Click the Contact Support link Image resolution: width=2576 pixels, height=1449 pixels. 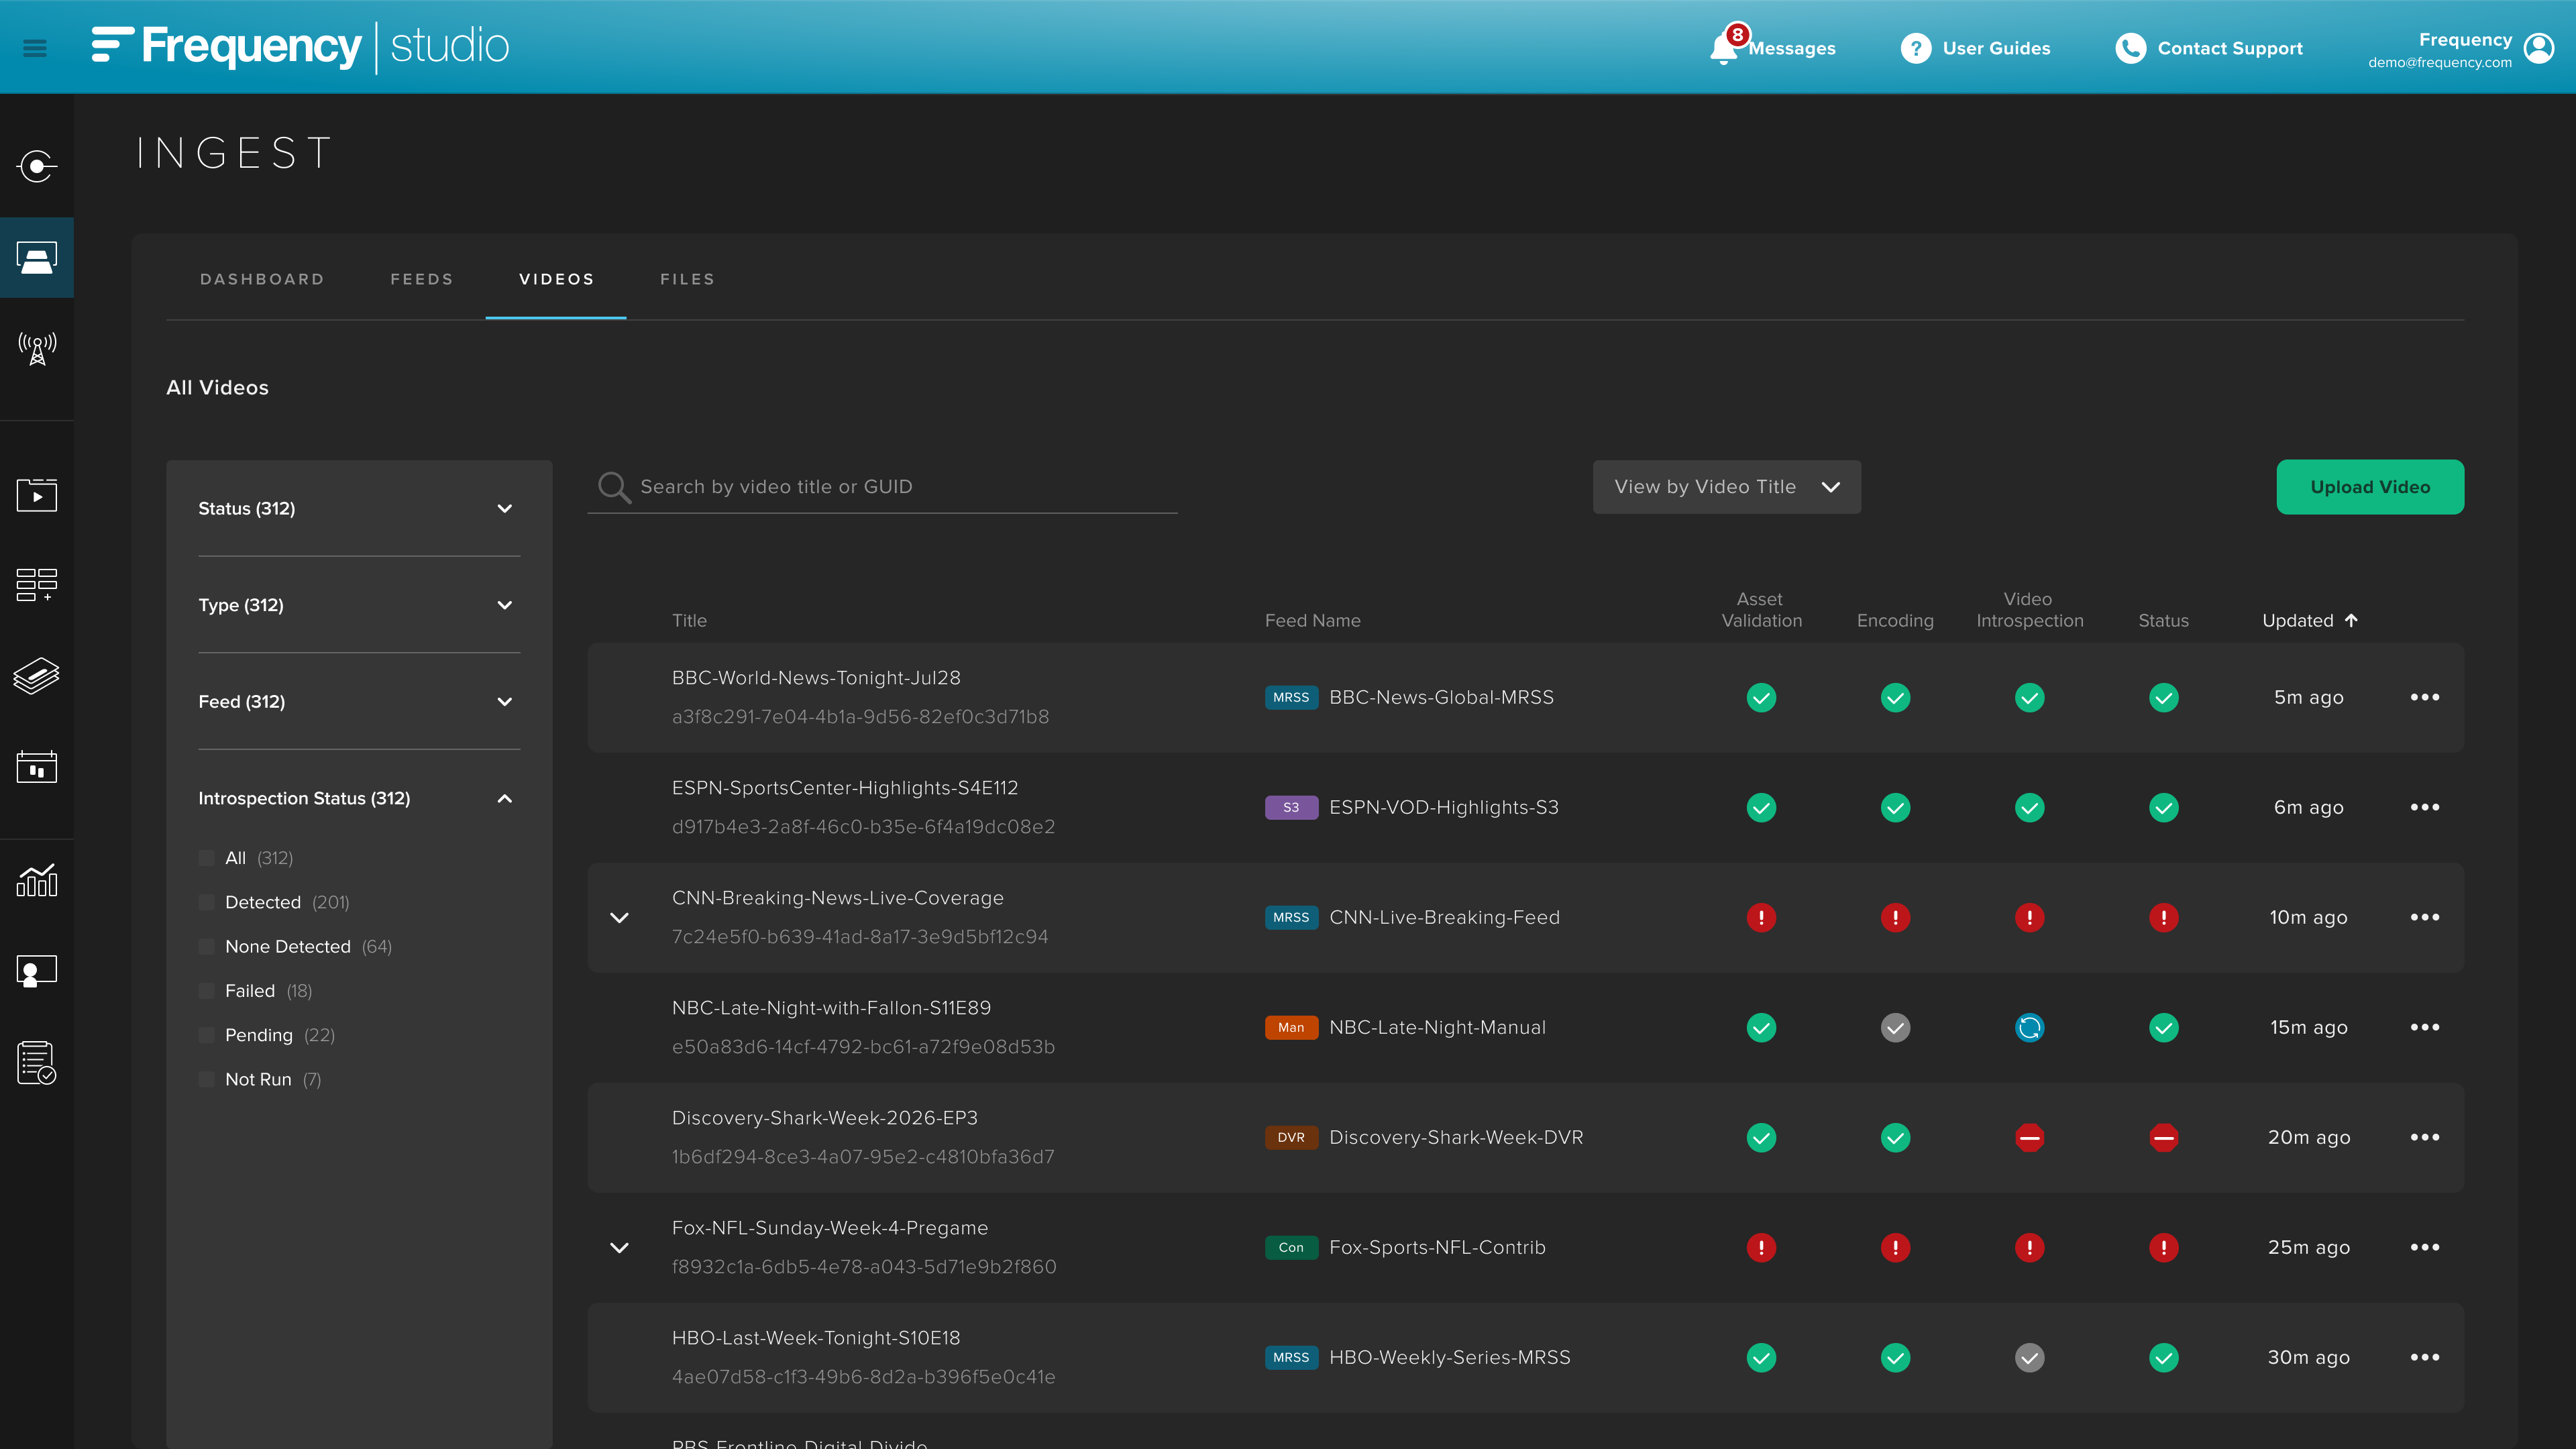[2230, 48]
